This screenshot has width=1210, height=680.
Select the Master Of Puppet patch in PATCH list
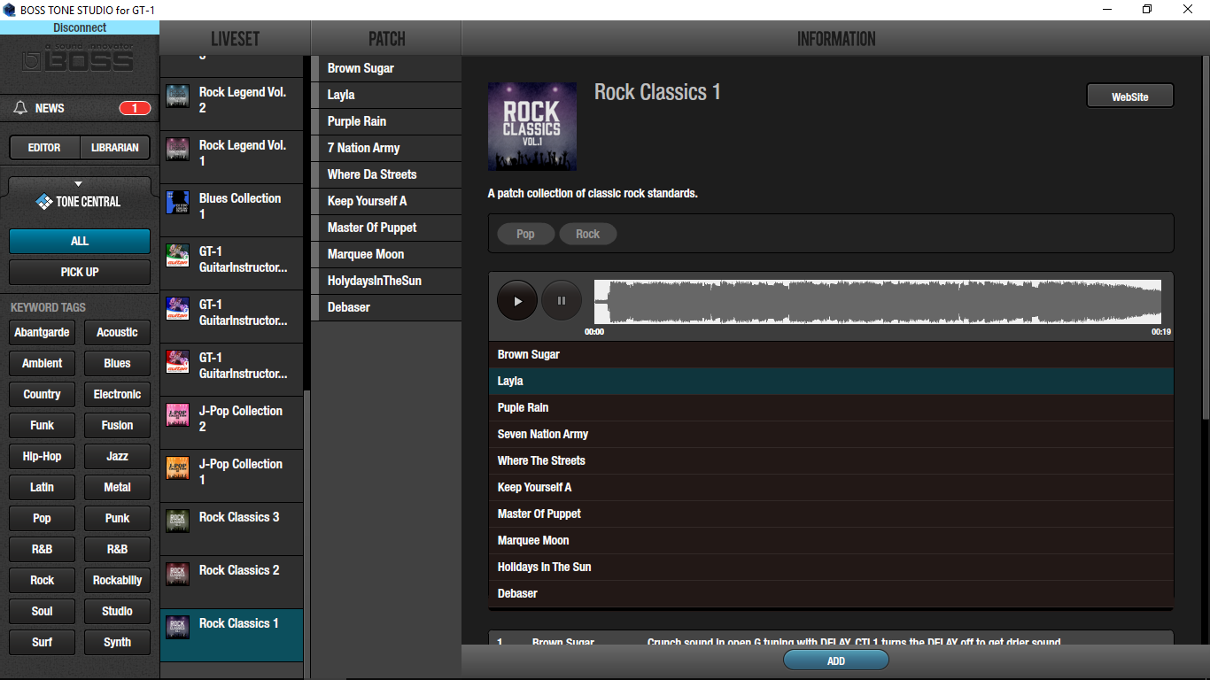pyautogui.click(x=387, y=228)
